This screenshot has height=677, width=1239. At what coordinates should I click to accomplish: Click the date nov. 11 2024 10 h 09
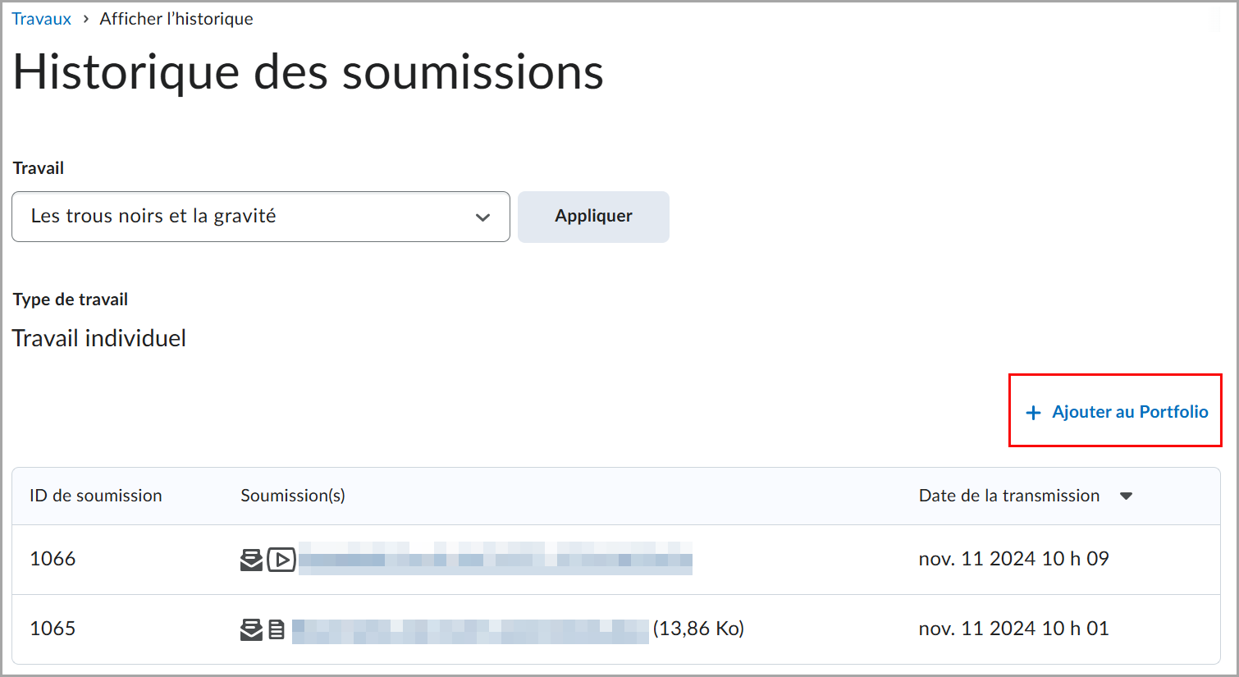1014,559
